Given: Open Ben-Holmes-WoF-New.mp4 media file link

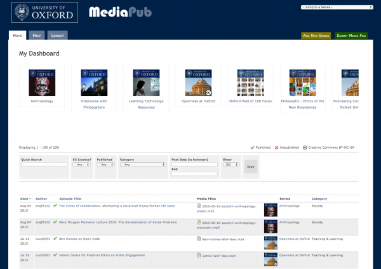Looking at the screenshot, I should 223,239.
